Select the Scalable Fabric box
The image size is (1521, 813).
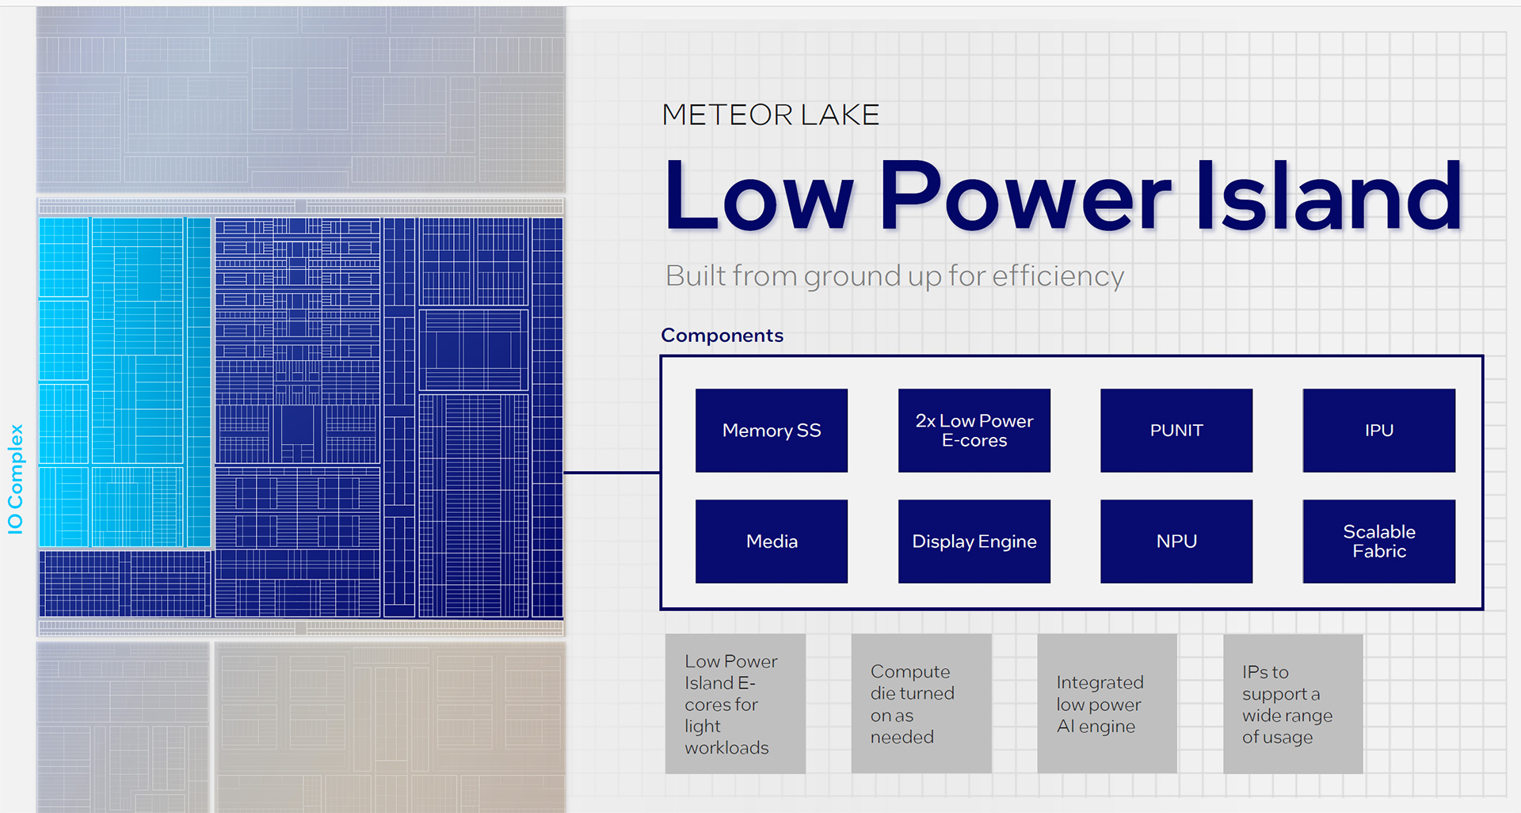tap(1379, 541)
